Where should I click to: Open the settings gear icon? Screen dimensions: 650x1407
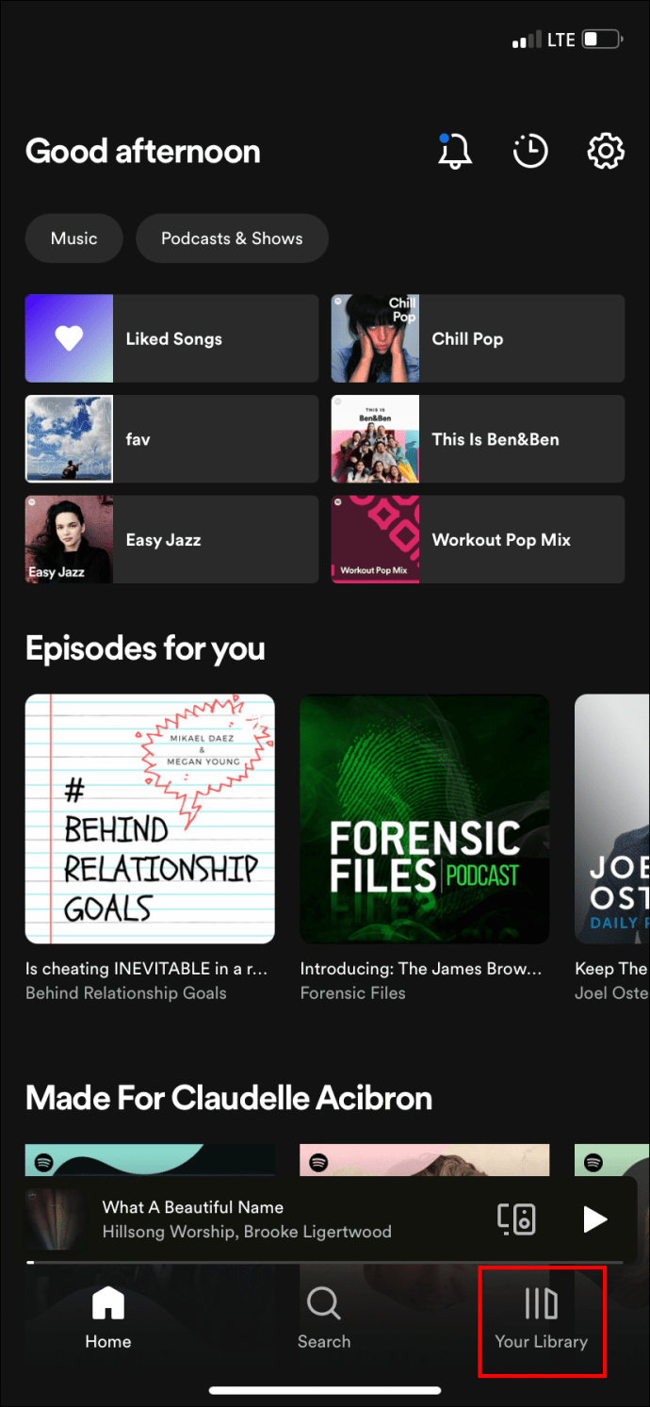coord(606,151)
